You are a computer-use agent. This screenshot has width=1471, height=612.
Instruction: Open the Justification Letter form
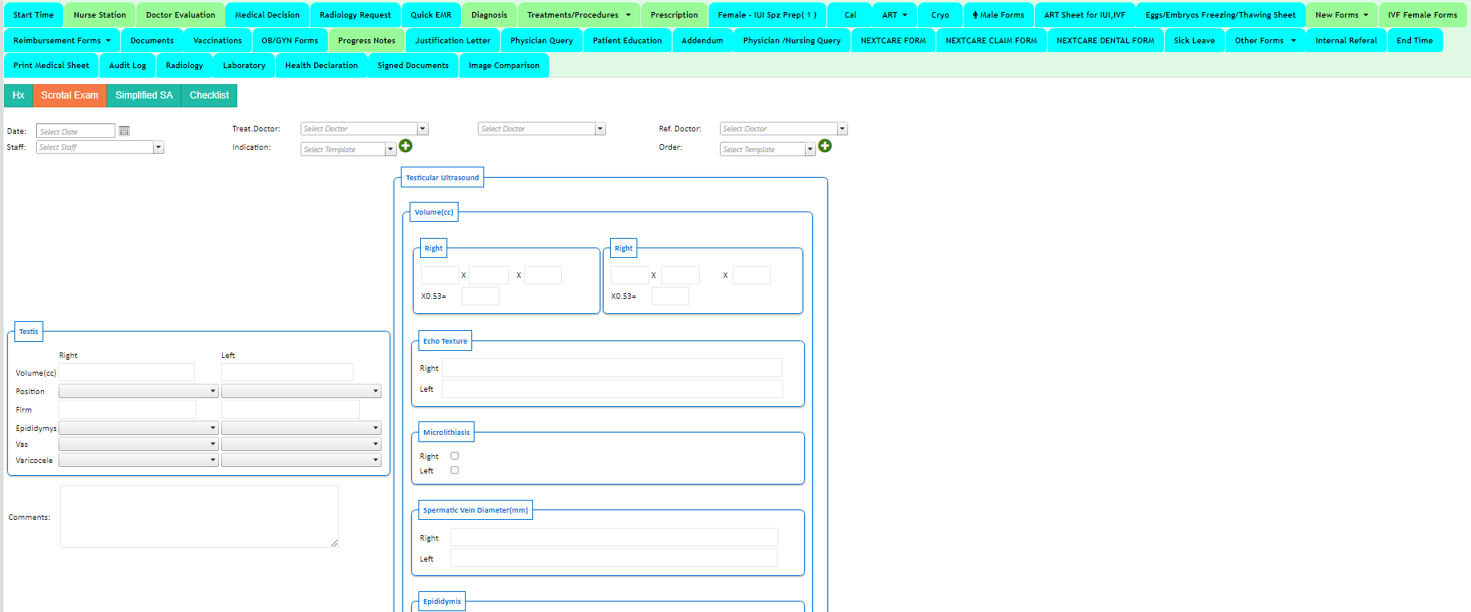(453, 41)
